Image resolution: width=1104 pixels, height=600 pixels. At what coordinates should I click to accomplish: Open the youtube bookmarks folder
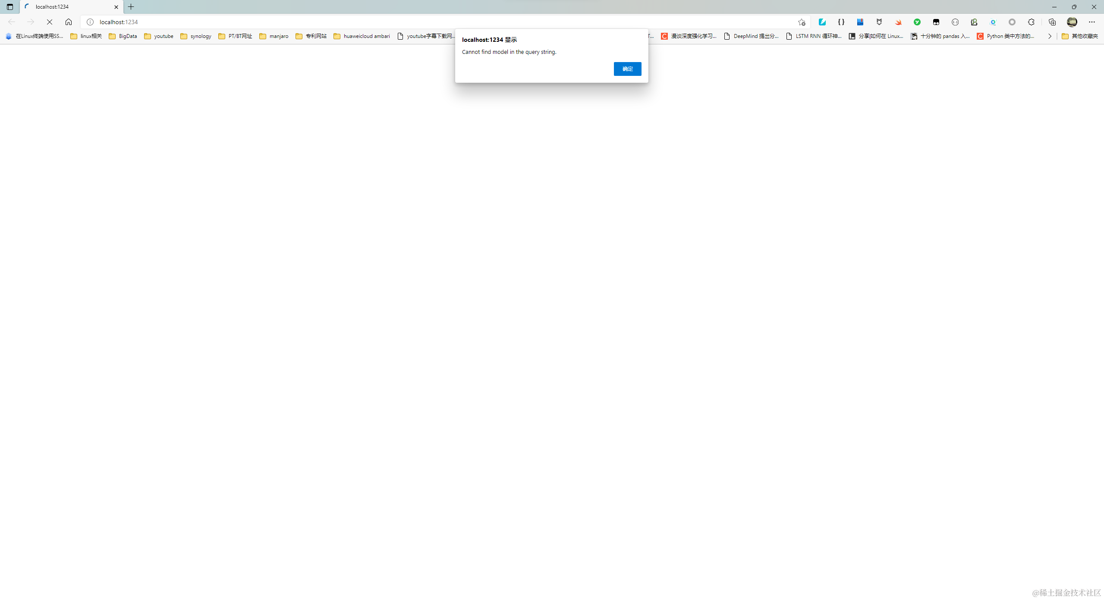tap(159, 36)
